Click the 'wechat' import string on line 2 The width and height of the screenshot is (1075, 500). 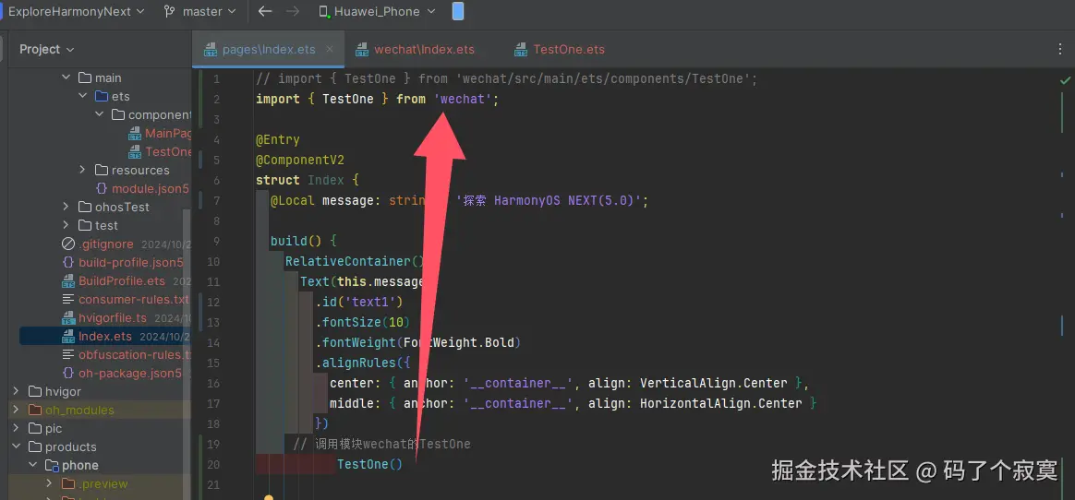pos(464,100)
